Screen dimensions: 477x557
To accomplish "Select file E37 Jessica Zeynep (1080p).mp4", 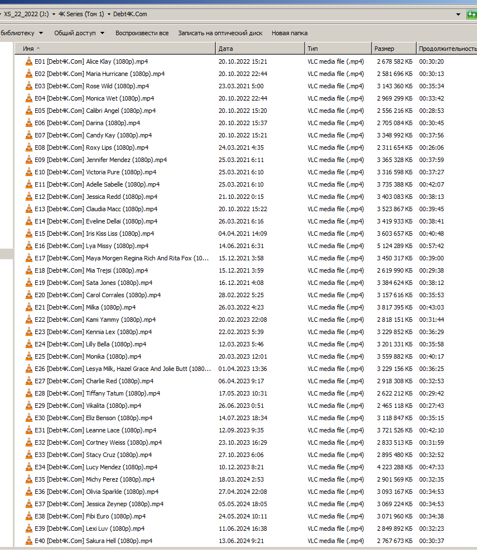I will click(x=99, y=504).
